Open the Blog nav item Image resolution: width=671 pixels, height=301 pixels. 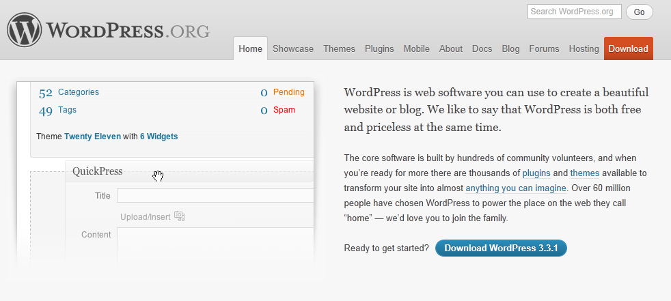pos(510,48)
